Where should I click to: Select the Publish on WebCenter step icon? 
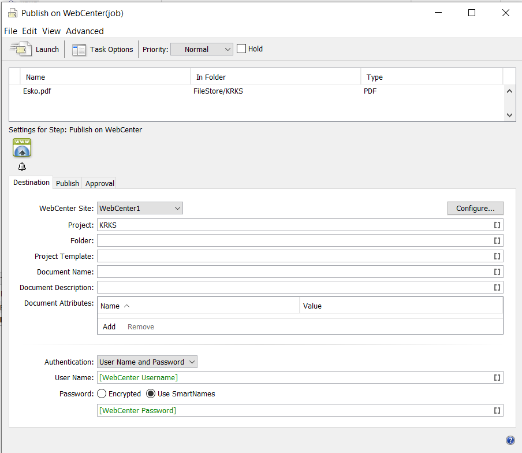[x=21, y=147]
